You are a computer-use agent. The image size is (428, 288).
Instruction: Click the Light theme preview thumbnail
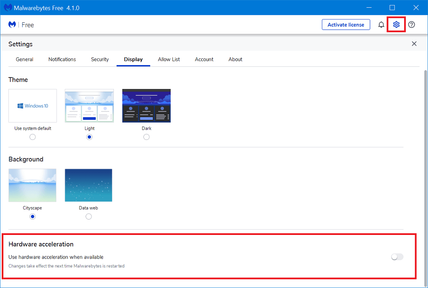(x=89, y=106)
